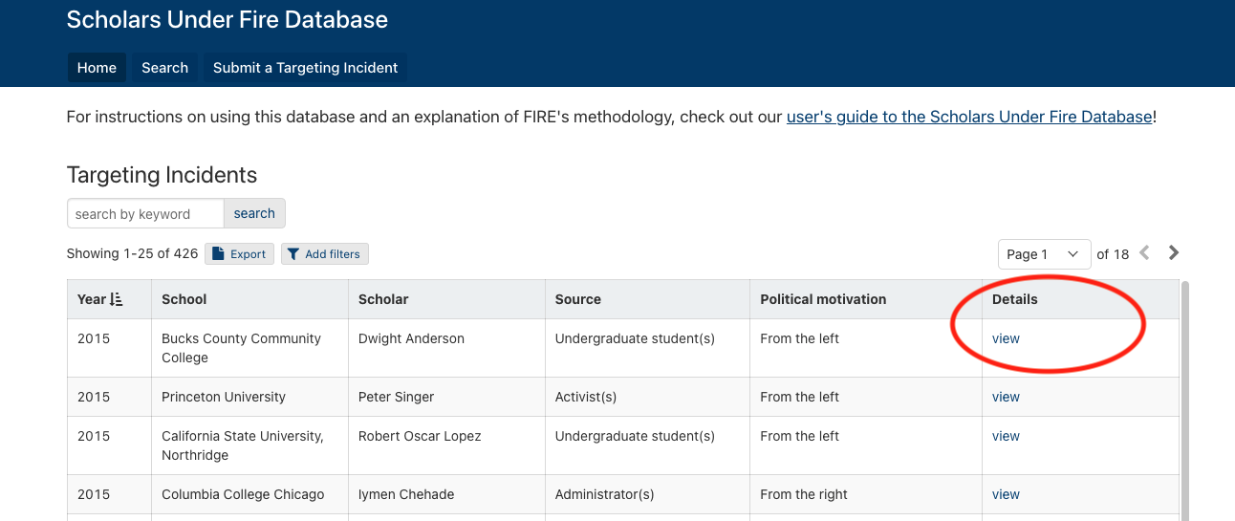The image size is (1235, 521).
Task: Click the Scholars Under Fire Database title
Action: 227,19
